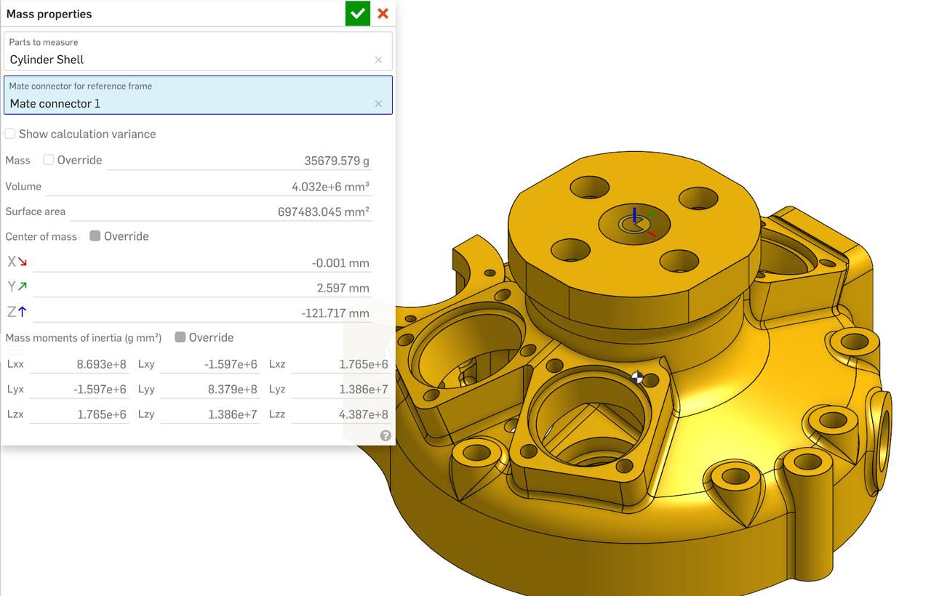This screenshot has height=596, width=931.
Task: Clear Mate connector 1 with its X icon
Action: tap(378, 103)
